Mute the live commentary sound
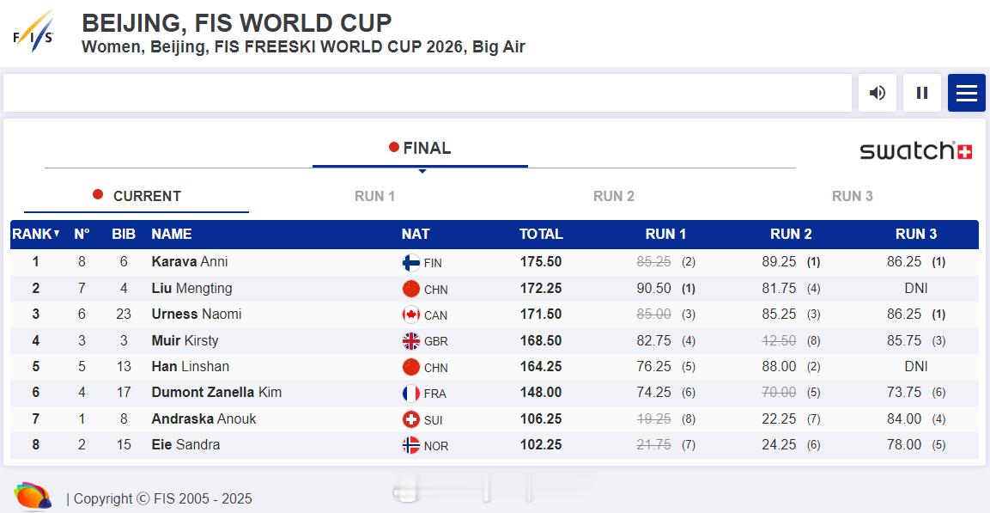990x513 pixels. click(x=877, y=93)
